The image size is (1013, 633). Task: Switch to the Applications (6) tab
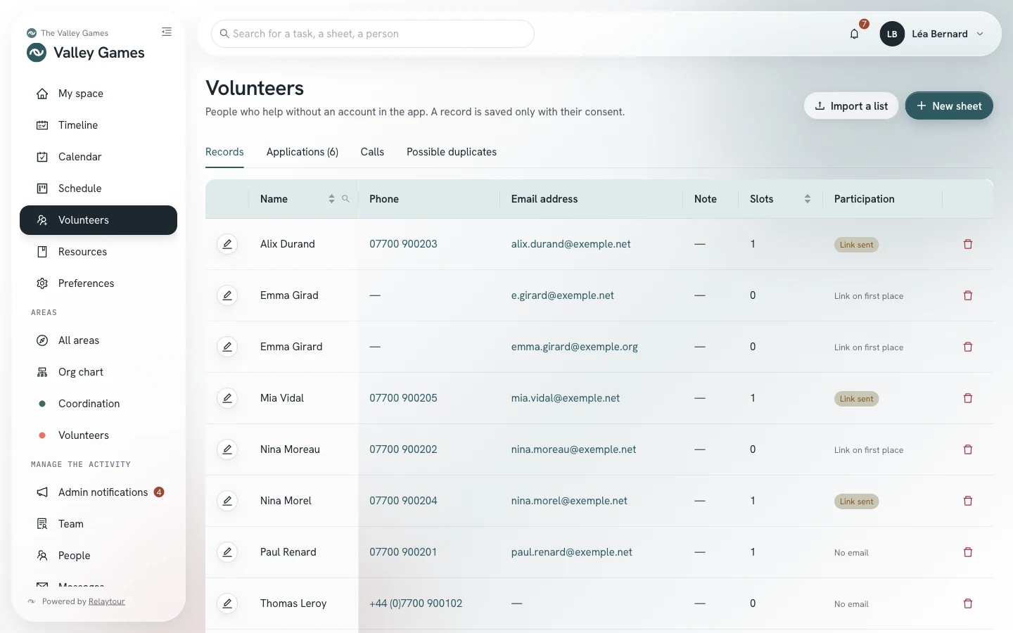pos(302,152)
